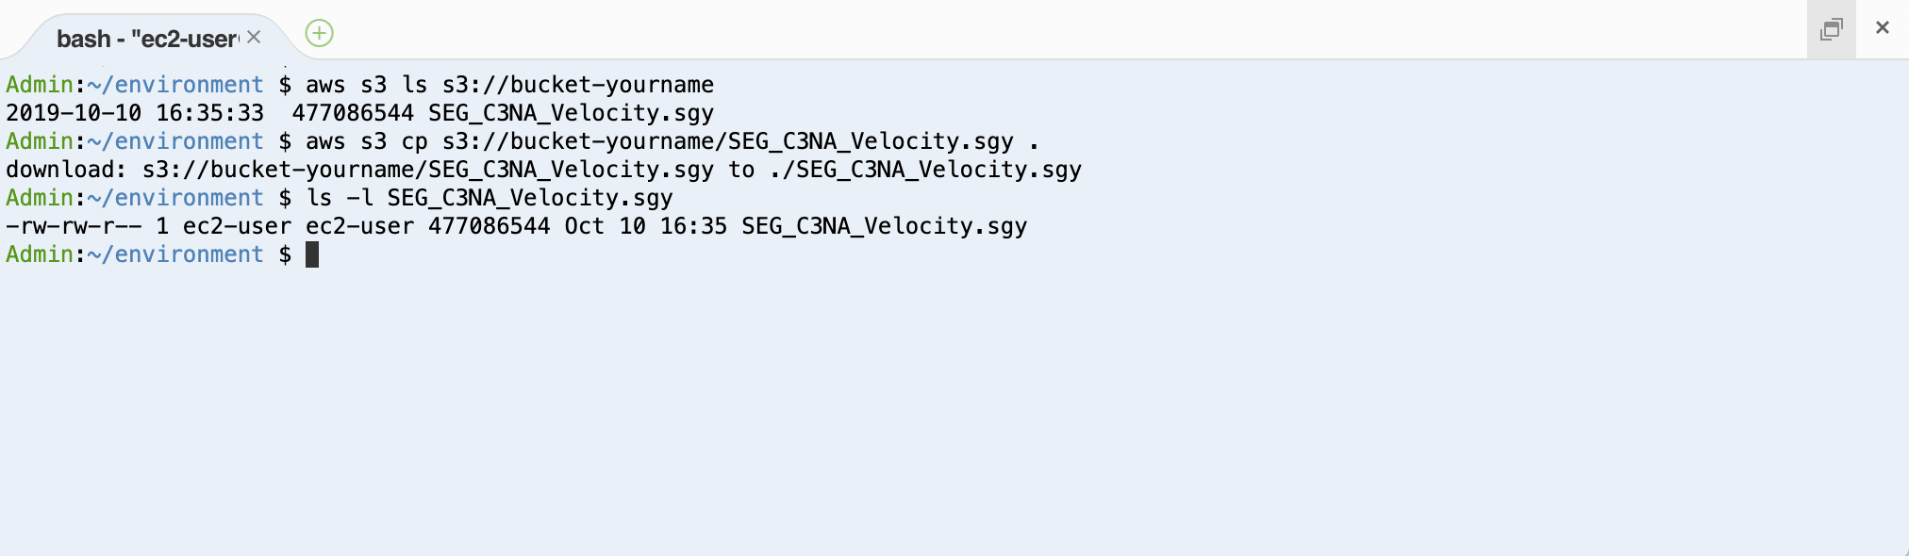Click the "Oct 10 16:35" date in ls output

[646, 226]
